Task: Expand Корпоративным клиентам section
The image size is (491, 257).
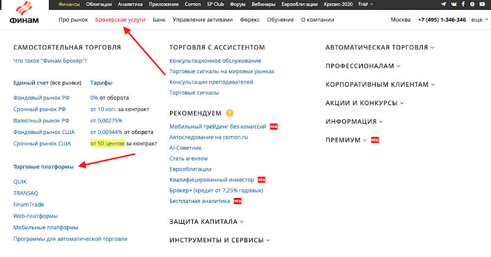Action: [x=380, y=84]
